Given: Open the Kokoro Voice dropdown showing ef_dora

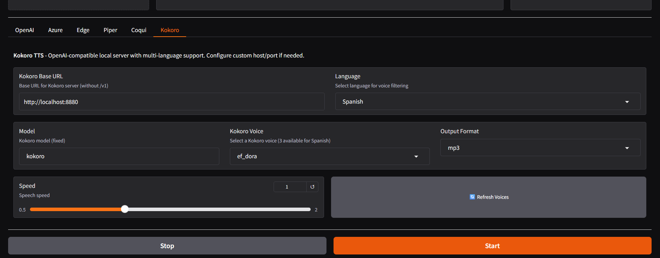Looking at the screenshot, I should tap(324, 156).
